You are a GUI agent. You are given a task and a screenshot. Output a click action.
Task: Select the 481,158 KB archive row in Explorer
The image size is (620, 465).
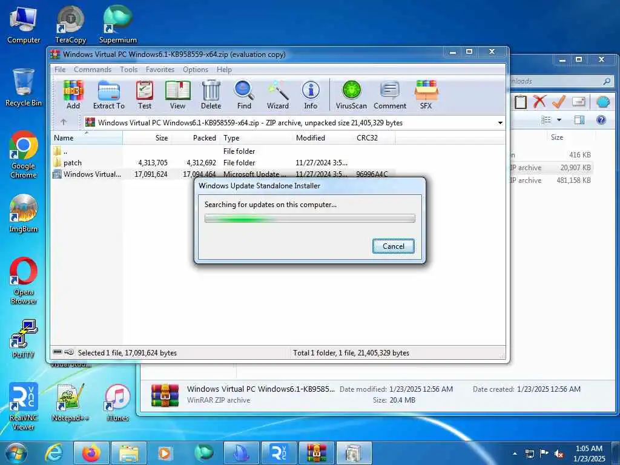pos(550,180)
